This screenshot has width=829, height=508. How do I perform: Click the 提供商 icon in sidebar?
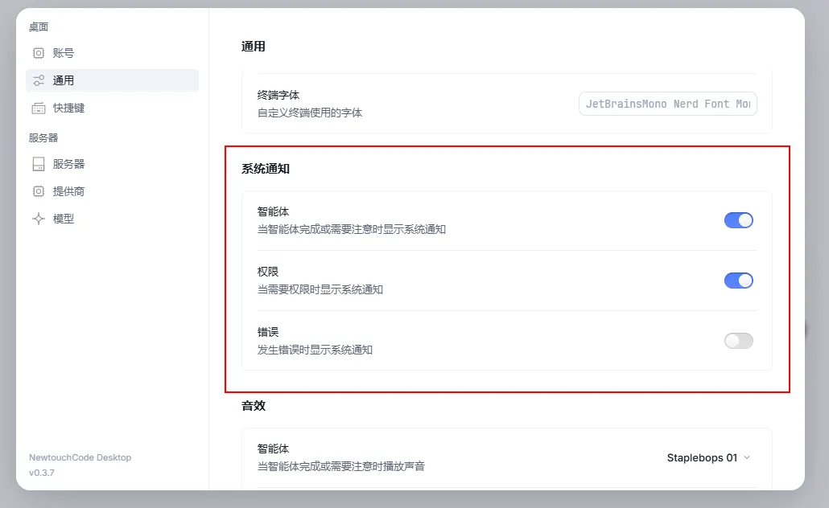point(39,191)
